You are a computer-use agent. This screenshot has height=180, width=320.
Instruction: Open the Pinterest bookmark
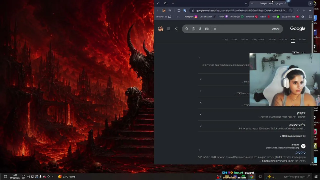252,17
